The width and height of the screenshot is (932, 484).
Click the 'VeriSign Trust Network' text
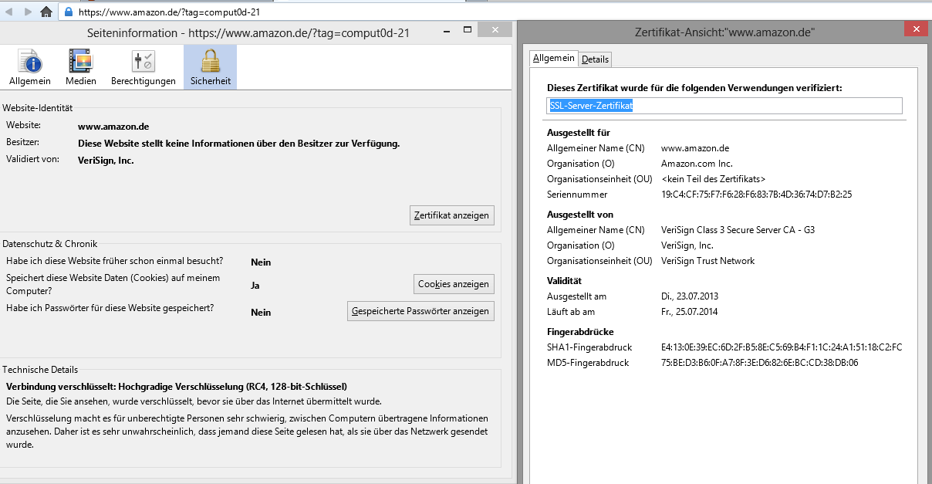point(707,261)
